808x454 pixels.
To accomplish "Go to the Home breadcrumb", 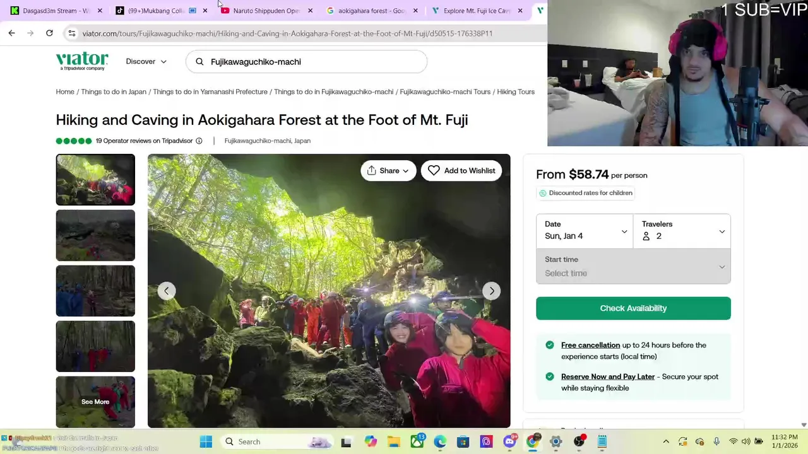I will click(x=65, y=91).
